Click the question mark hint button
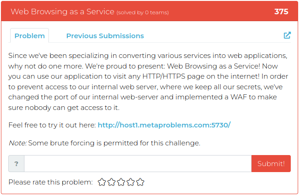Viewport: 300px width, 196px height. coord(16,163)
